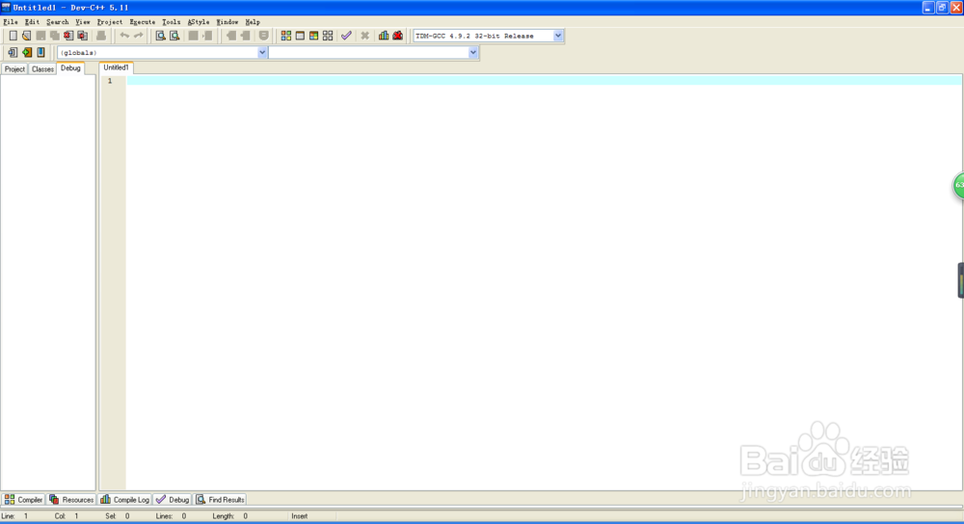Viewport: 964px width, 524px height.
Task: Place cursor in highlighted first editor line
Action: click(544, 81)
